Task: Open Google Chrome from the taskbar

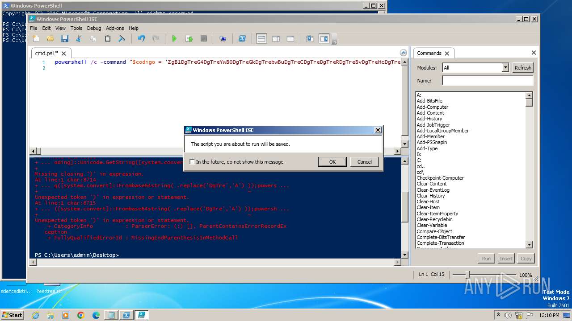Action: click(81, 315)
